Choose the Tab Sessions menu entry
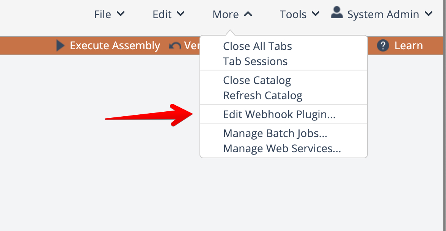Viewport: 446px width, 231px height. [x=255, y=61]
